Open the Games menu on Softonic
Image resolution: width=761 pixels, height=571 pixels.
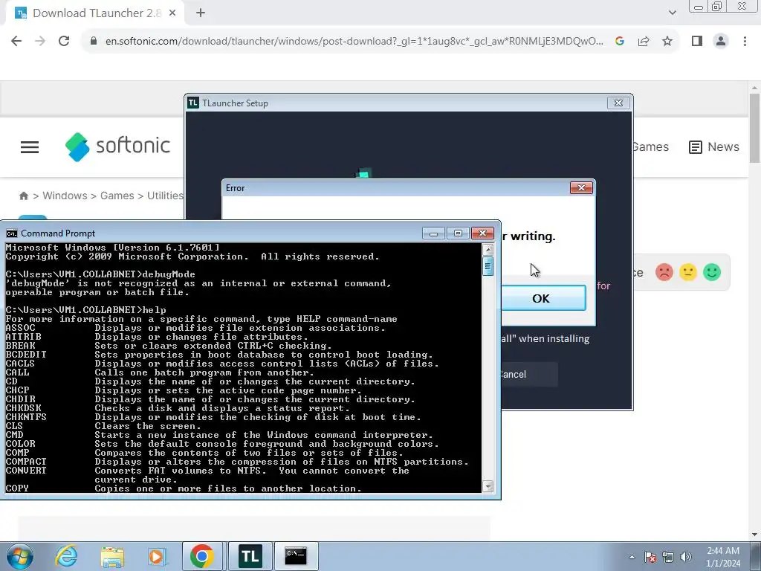click(x=650, y=146)
